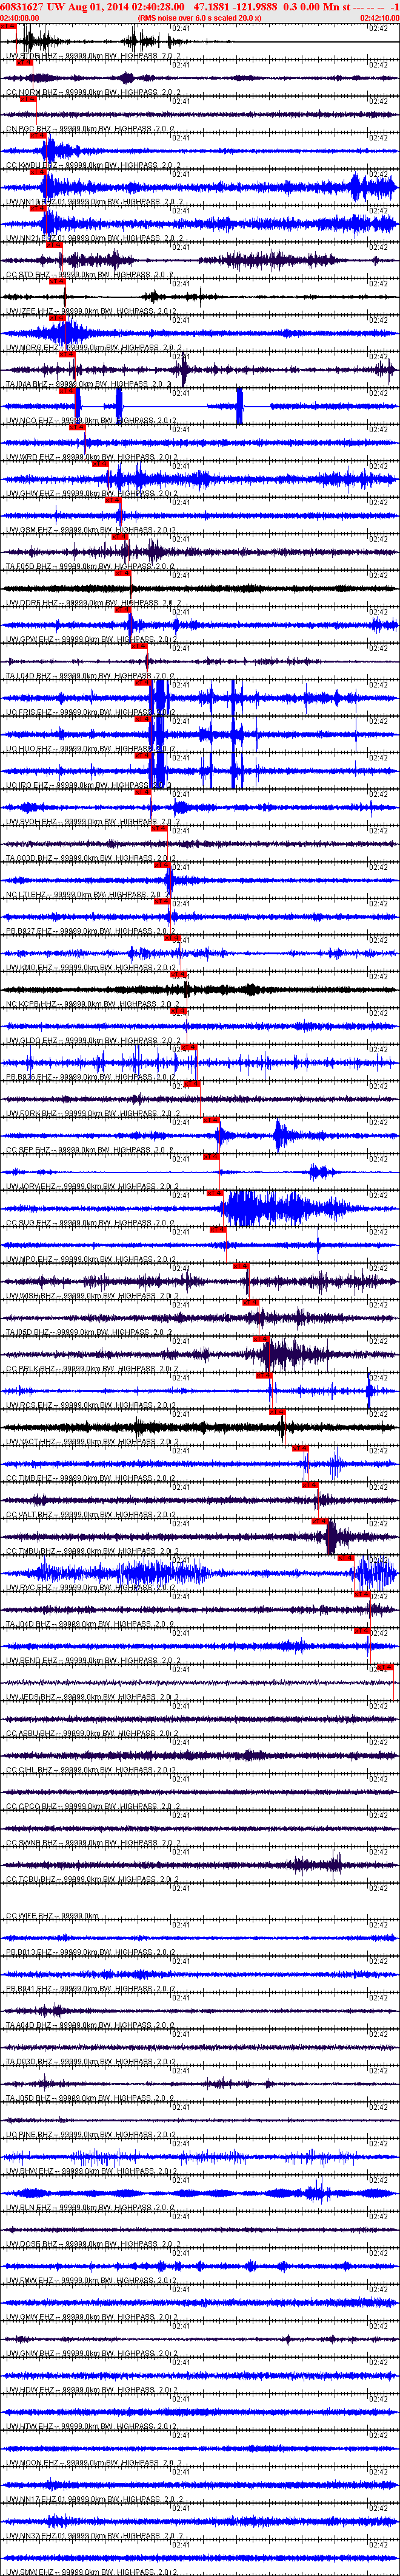Select the CC CPCO BHZ trace label
Viewport: 400px width, 2576px height.
[92, 1808]
